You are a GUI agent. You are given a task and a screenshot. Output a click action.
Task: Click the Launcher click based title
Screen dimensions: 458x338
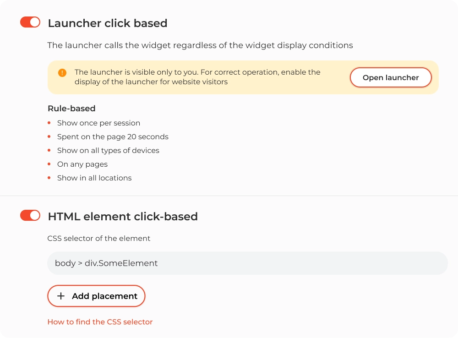108,23
